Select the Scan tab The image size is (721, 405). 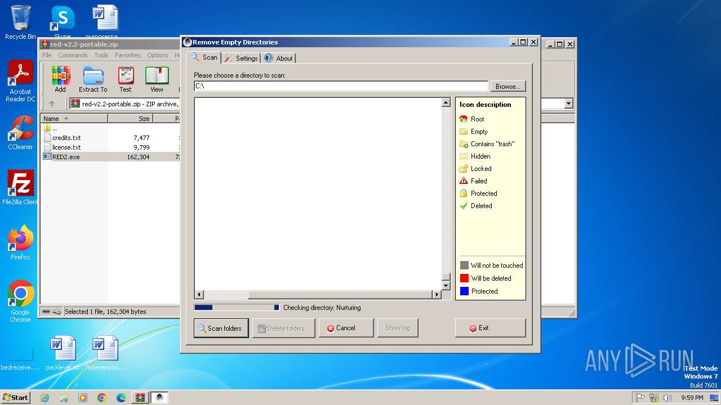coord(204,57)
